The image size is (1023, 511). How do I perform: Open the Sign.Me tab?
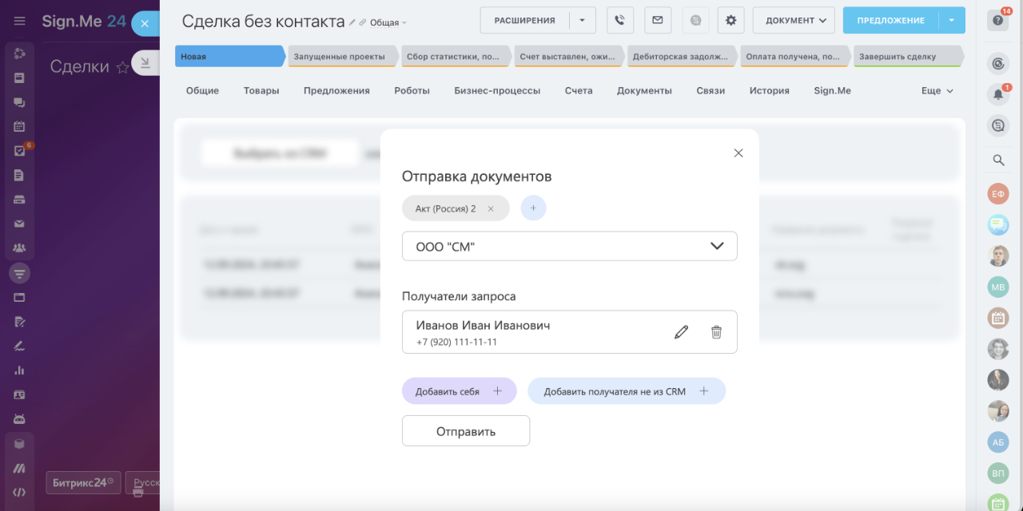pos(832,91)
